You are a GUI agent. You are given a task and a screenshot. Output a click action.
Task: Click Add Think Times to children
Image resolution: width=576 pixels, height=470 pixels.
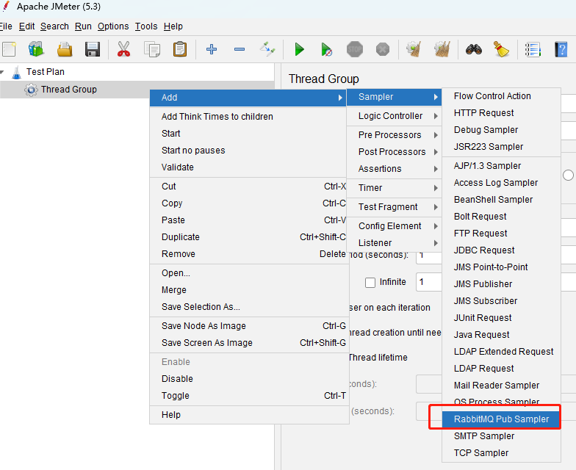(248, 117)
